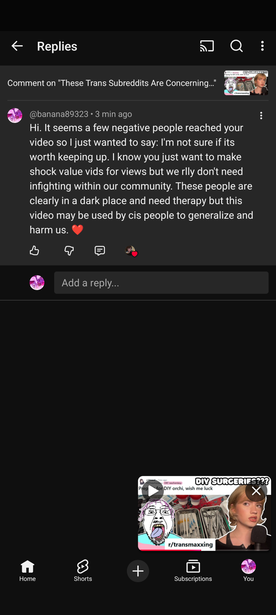276x615 pixels.
Task: Tap the creator heart badge
Action: (x=131, y=251)
